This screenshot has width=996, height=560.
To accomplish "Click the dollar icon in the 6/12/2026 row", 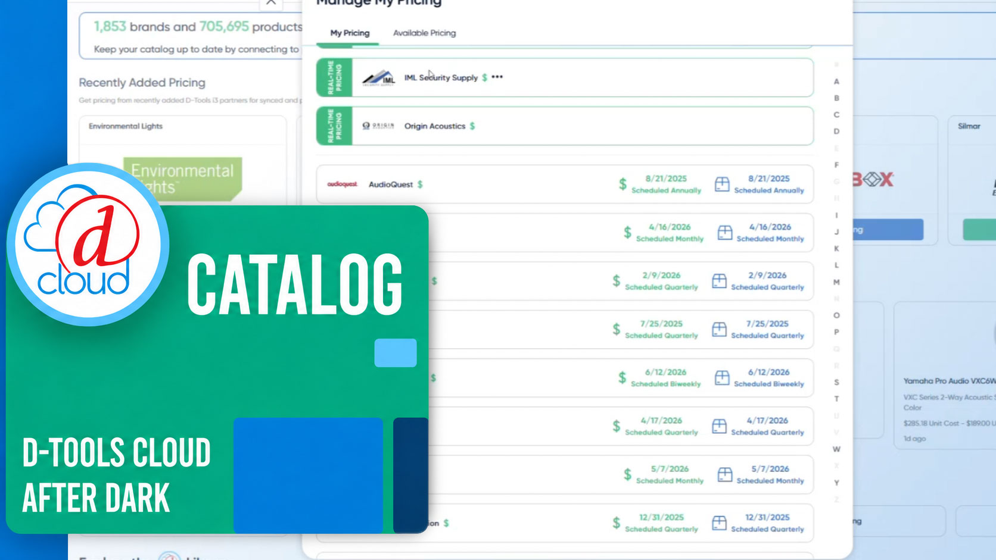I will (622, 378).
